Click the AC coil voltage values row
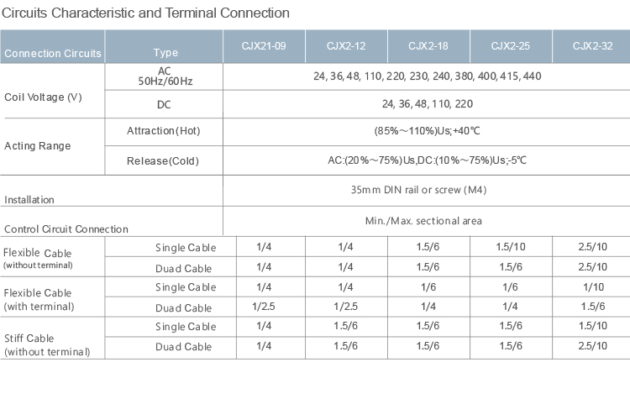This screenshot has height=420, width=630. [x=427, y=76]
